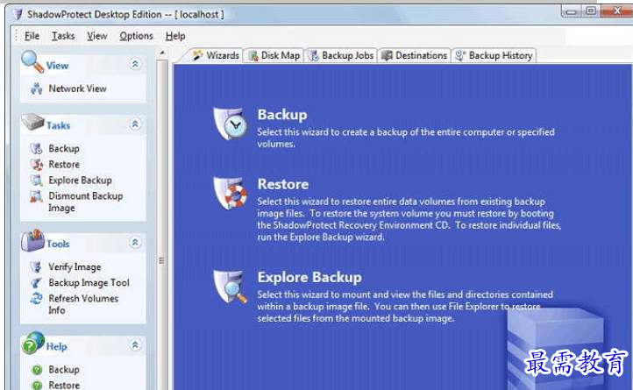Open Backup Image Tool link

pos(89,282)
